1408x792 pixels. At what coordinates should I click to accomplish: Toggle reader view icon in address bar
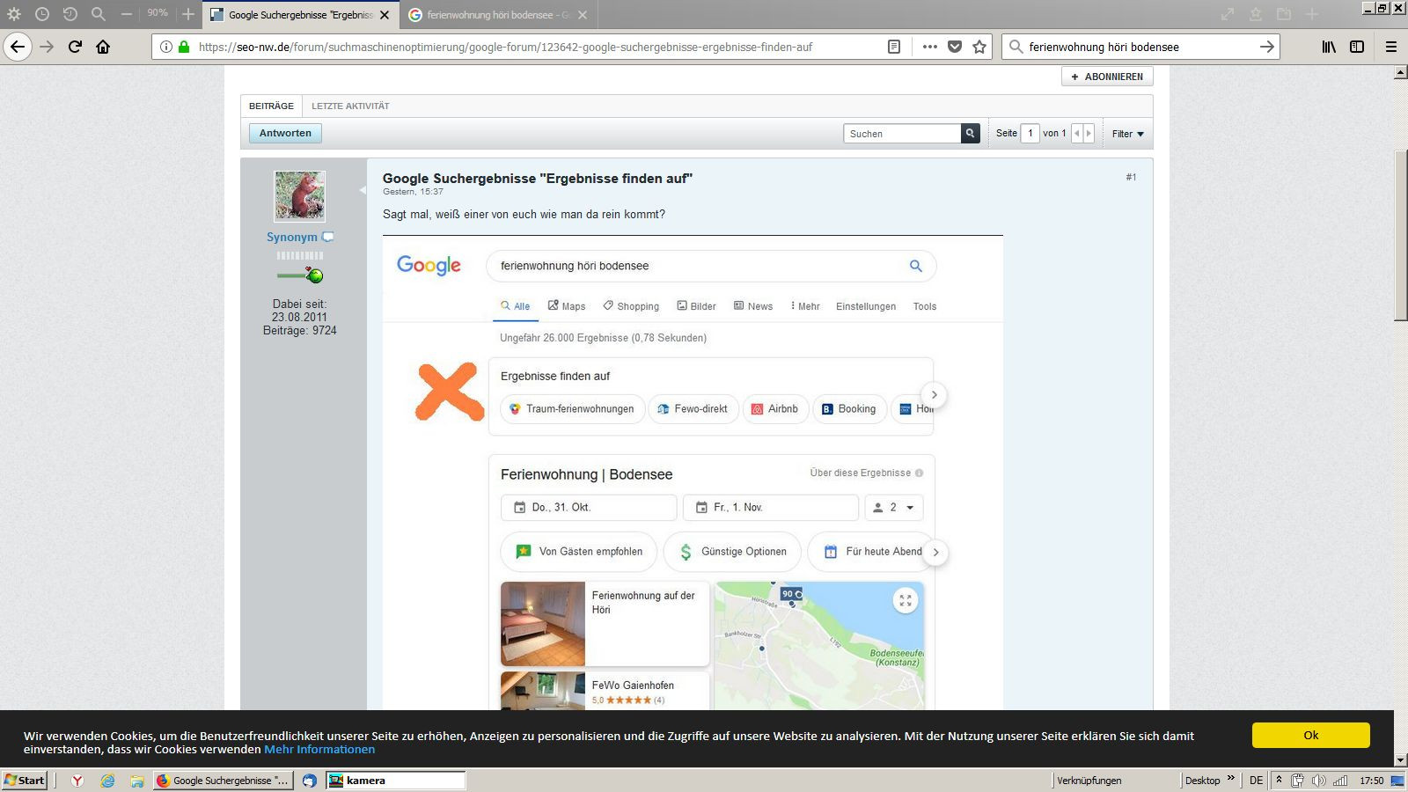[x=894, y=47]
